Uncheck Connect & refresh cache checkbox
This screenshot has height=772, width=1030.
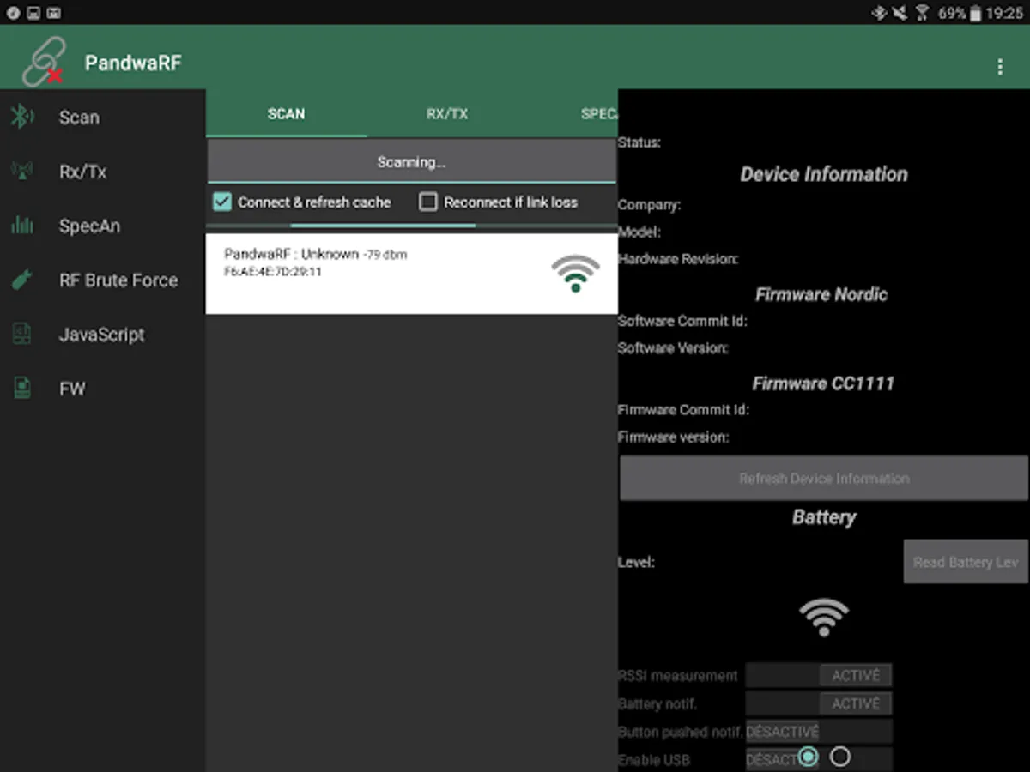(x=222, y=202)
